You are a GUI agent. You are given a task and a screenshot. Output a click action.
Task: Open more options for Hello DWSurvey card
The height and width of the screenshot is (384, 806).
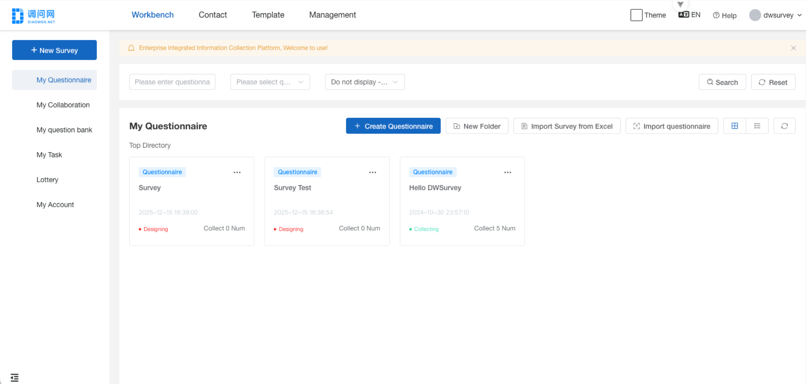(507, 172)
